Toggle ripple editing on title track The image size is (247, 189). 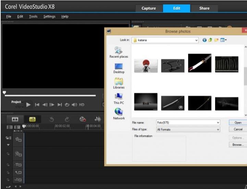(8, 165)
